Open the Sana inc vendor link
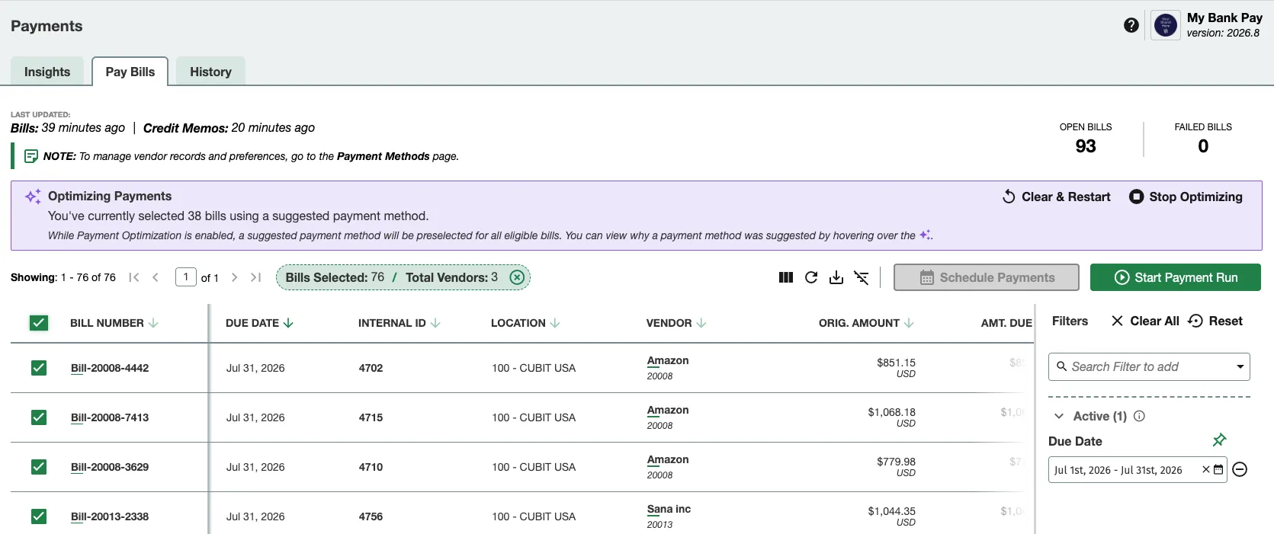1274x534 pixels. pos(669,510)
